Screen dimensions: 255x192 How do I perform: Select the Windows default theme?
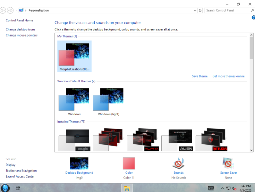[x=74, y=102]
